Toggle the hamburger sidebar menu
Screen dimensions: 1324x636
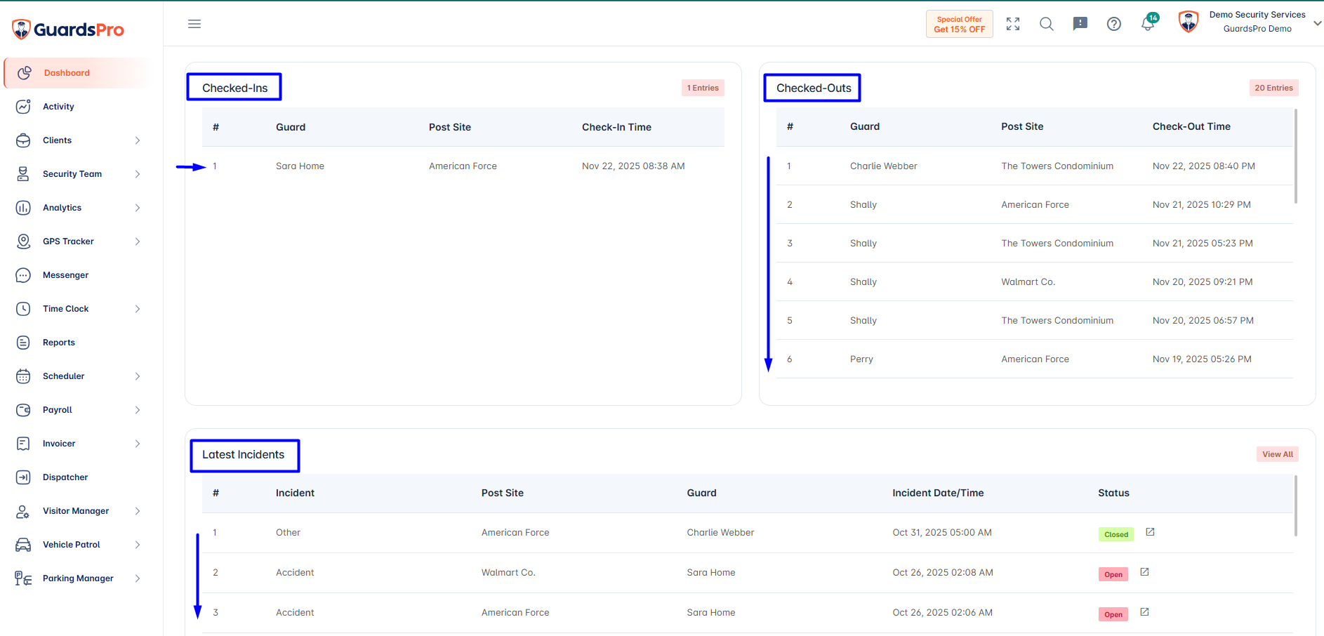194,24
